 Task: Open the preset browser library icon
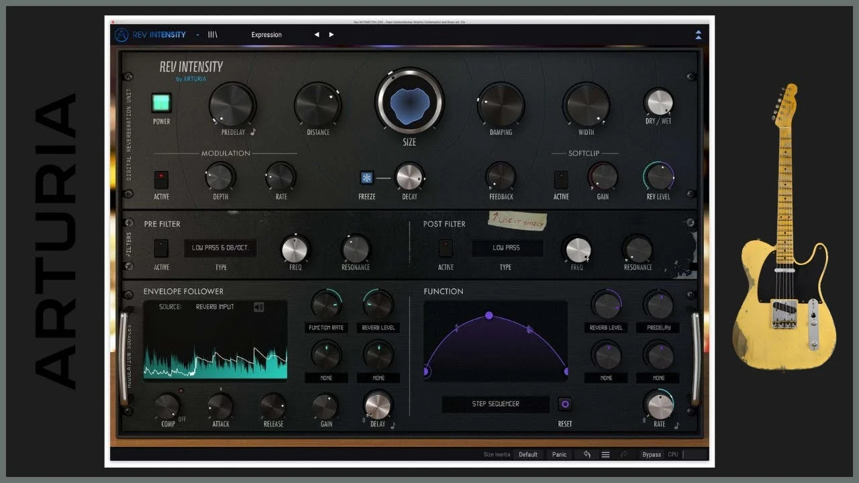point(213,35)
